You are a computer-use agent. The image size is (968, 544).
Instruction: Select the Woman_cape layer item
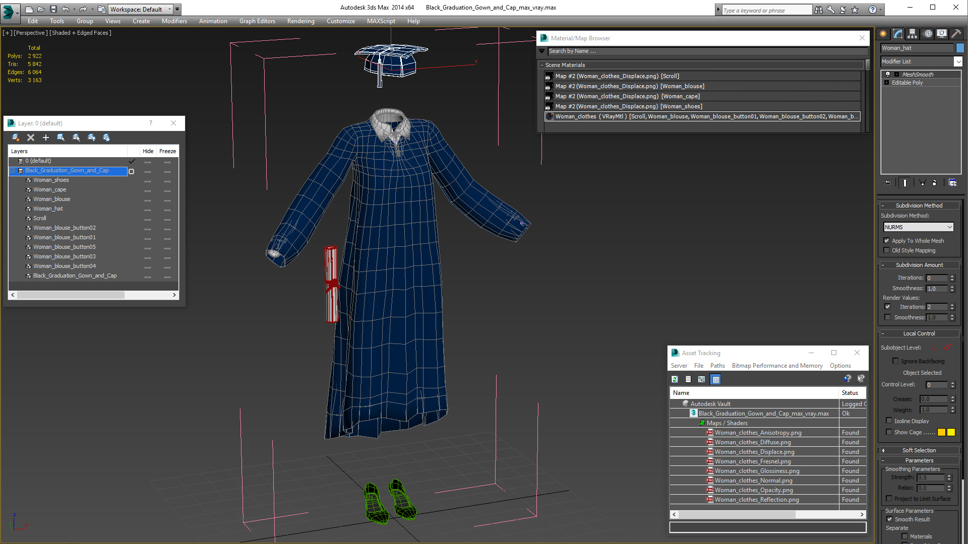pyautogui.click(x=49, y=189)
